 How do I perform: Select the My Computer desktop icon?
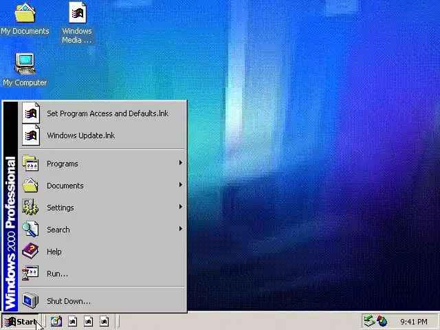pos(25,69)
